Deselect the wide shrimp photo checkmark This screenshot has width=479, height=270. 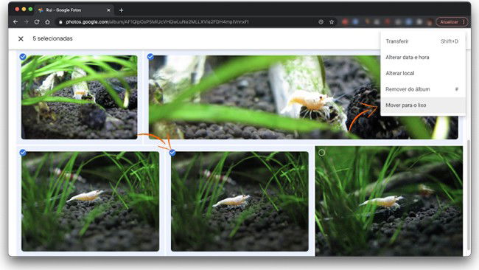click(150, 57)
